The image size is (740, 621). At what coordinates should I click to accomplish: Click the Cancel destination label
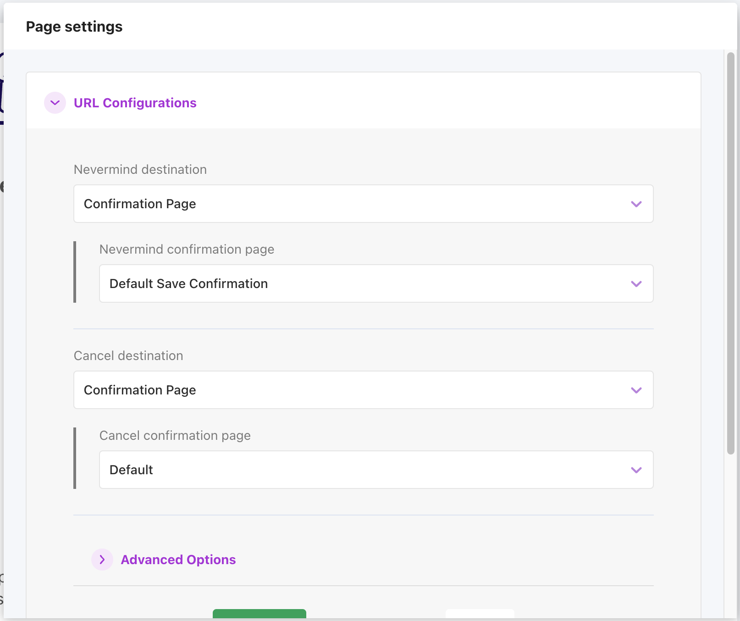[128, 356]
